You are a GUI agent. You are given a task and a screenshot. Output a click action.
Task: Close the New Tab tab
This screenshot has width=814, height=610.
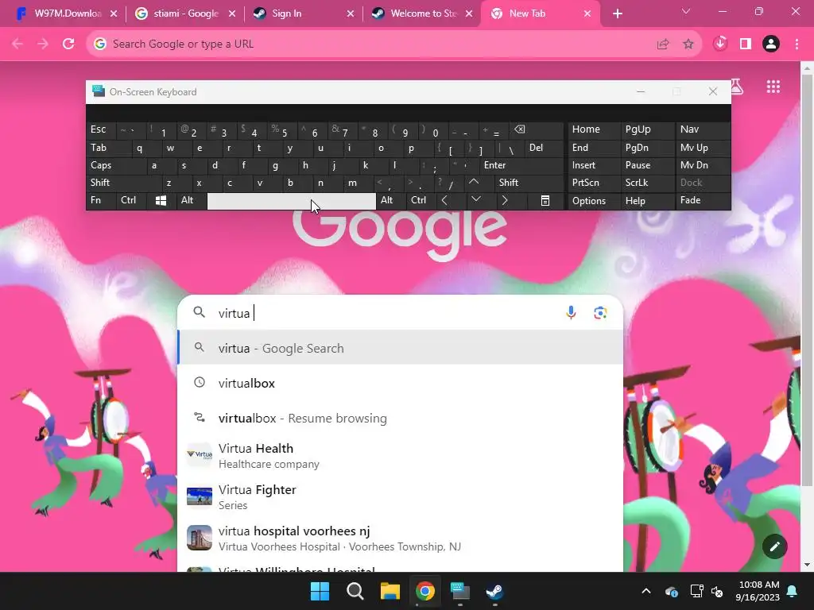click(x=587, y=14)
